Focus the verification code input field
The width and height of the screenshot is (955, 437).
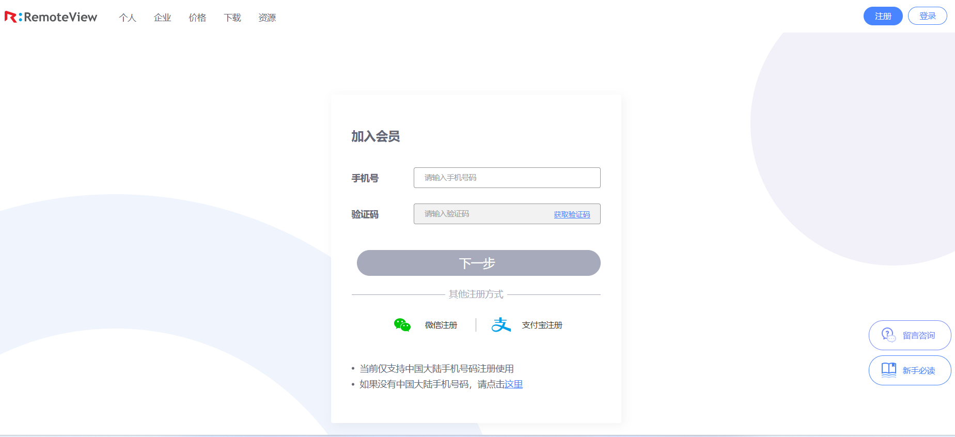507,214
